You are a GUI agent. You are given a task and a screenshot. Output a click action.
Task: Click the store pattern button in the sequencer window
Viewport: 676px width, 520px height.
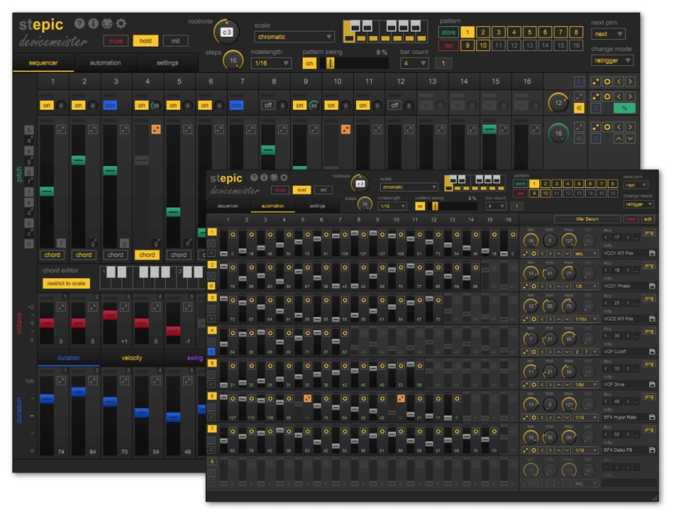[x=448, y=32]
